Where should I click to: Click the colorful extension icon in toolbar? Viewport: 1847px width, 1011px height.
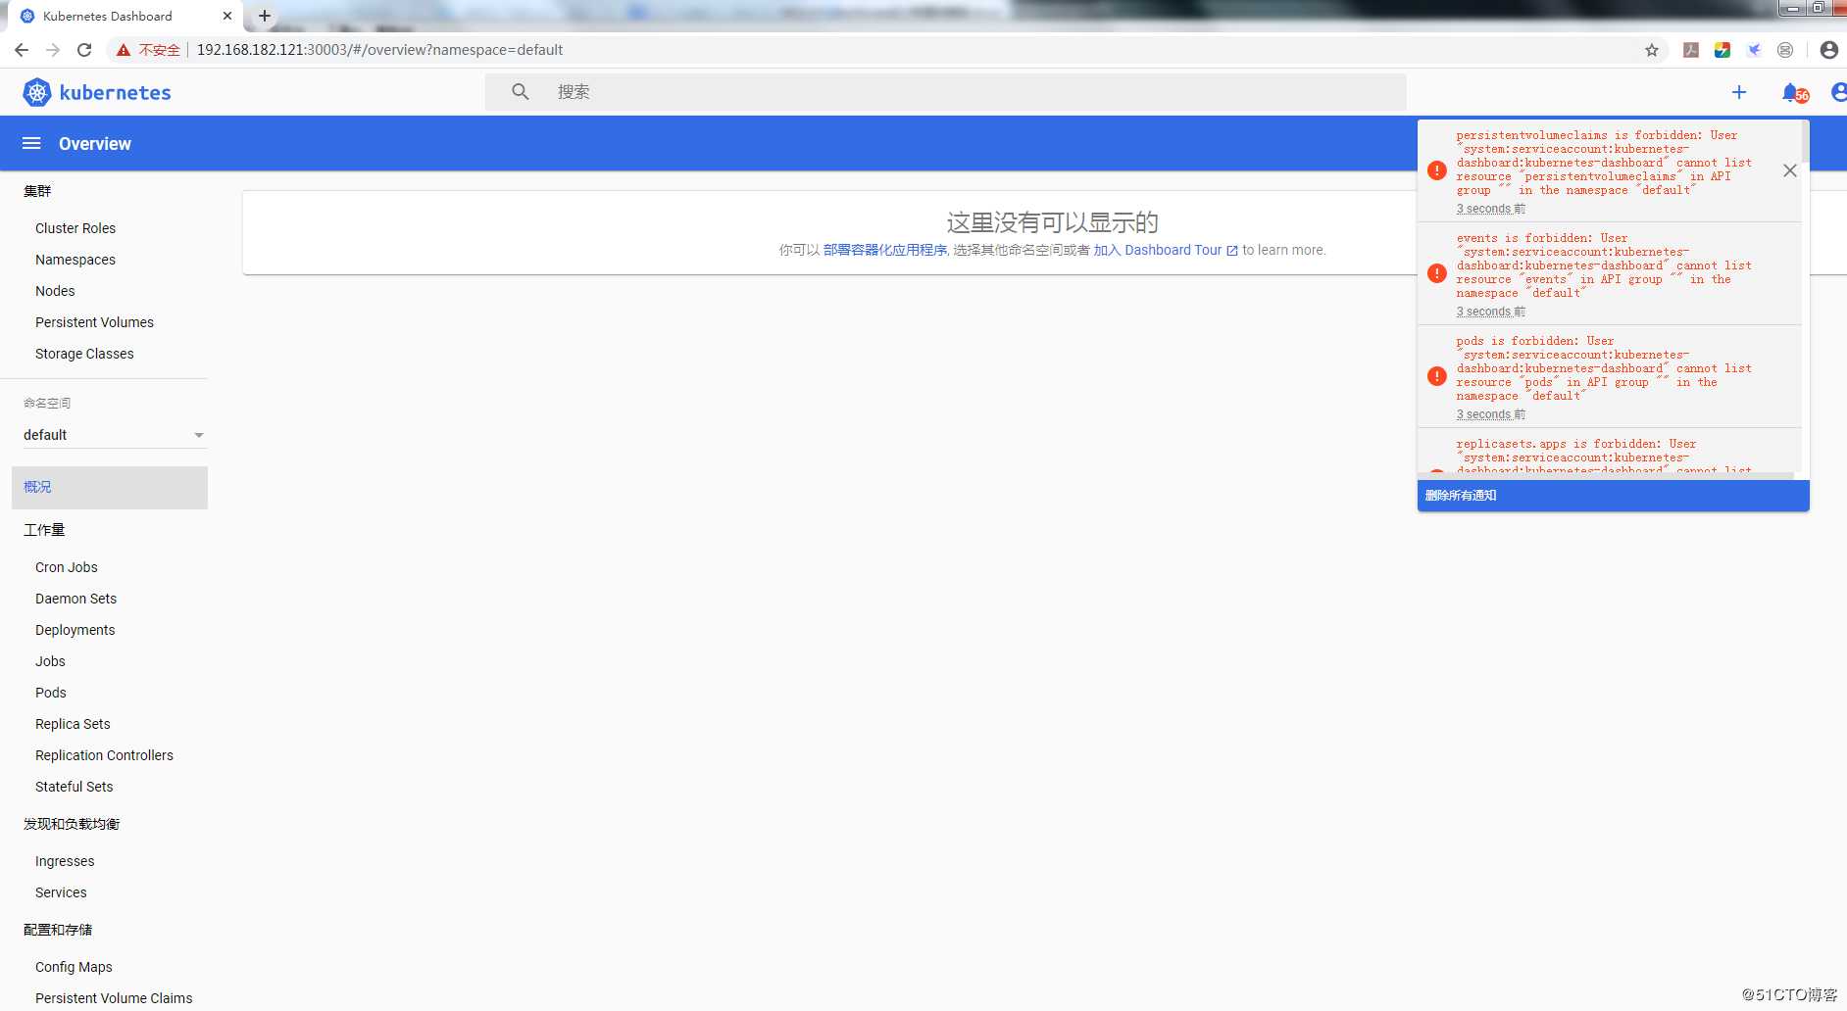tap(1722, 50)
